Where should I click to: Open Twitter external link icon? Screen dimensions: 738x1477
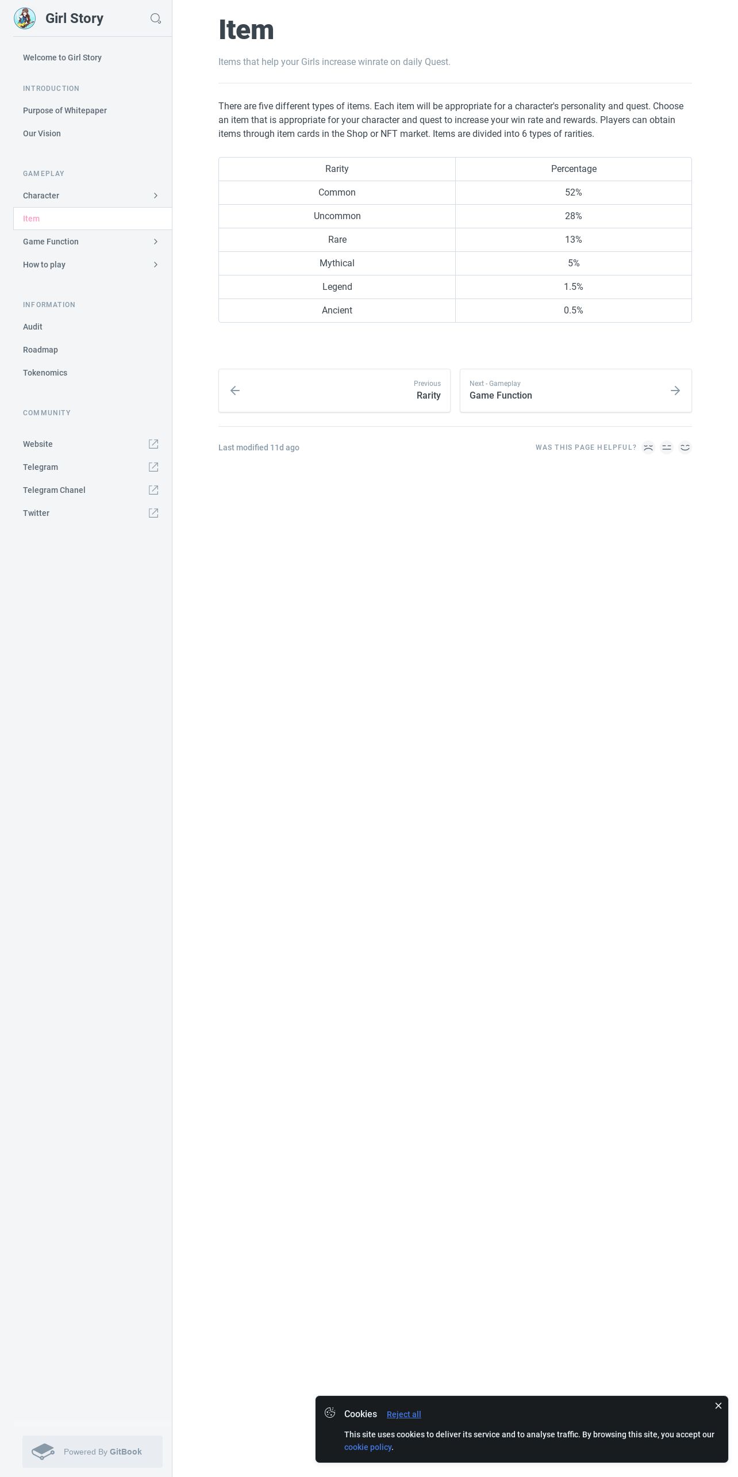[153, 513]
